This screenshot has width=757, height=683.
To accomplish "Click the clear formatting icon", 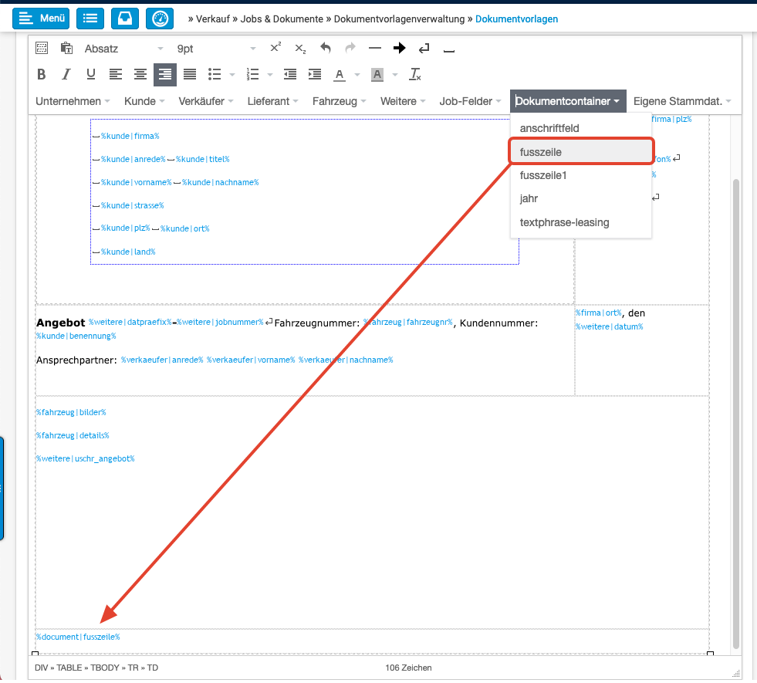I will click(415, 75).
